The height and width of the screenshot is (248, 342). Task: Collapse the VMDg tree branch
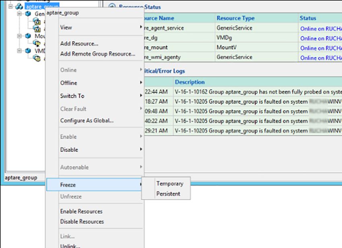point(19,51)
